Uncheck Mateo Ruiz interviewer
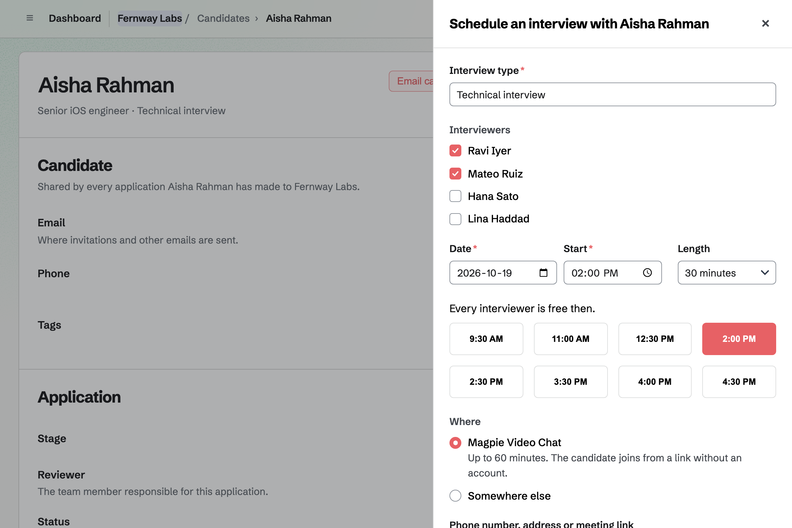Screen dimensions: 792x528 point(455,174)
